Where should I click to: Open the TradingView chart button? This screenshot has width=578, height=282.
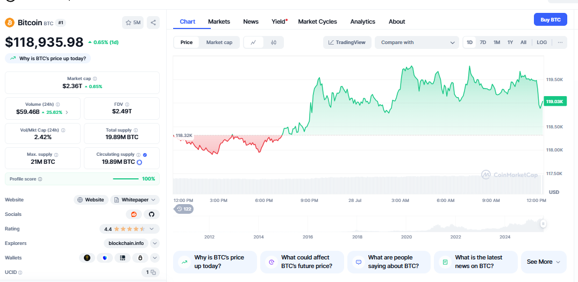347,42
